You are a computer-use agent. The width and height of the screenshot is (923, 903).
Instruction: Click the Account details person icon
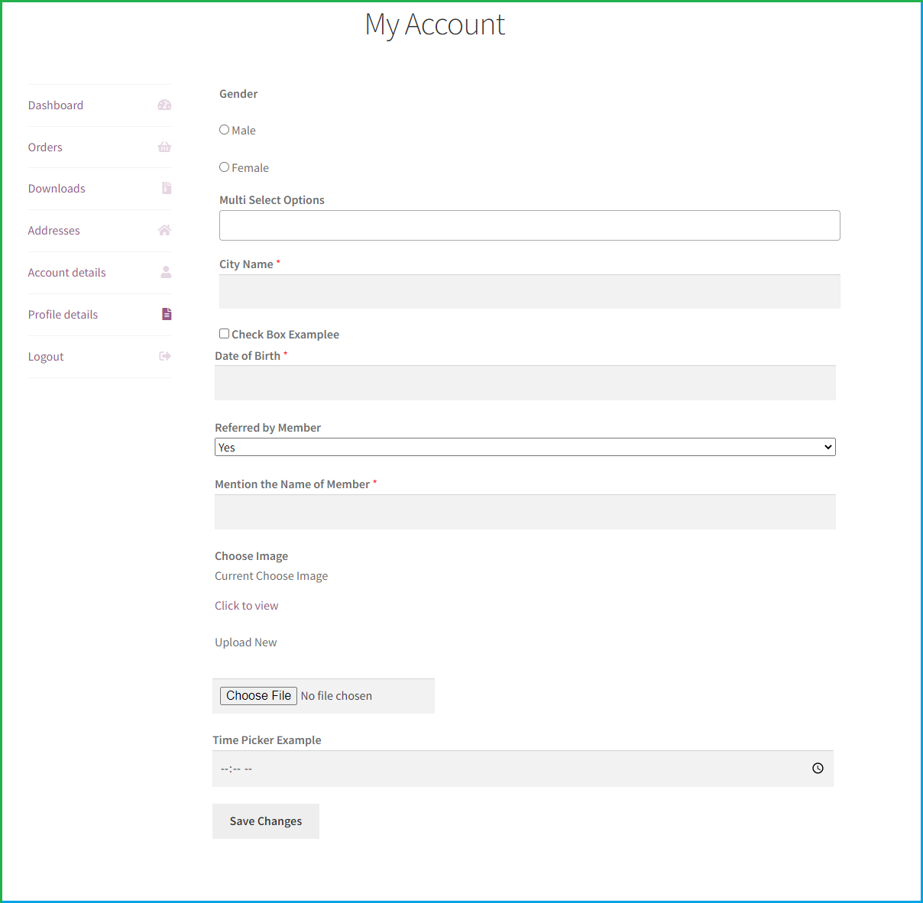point(166,273)
